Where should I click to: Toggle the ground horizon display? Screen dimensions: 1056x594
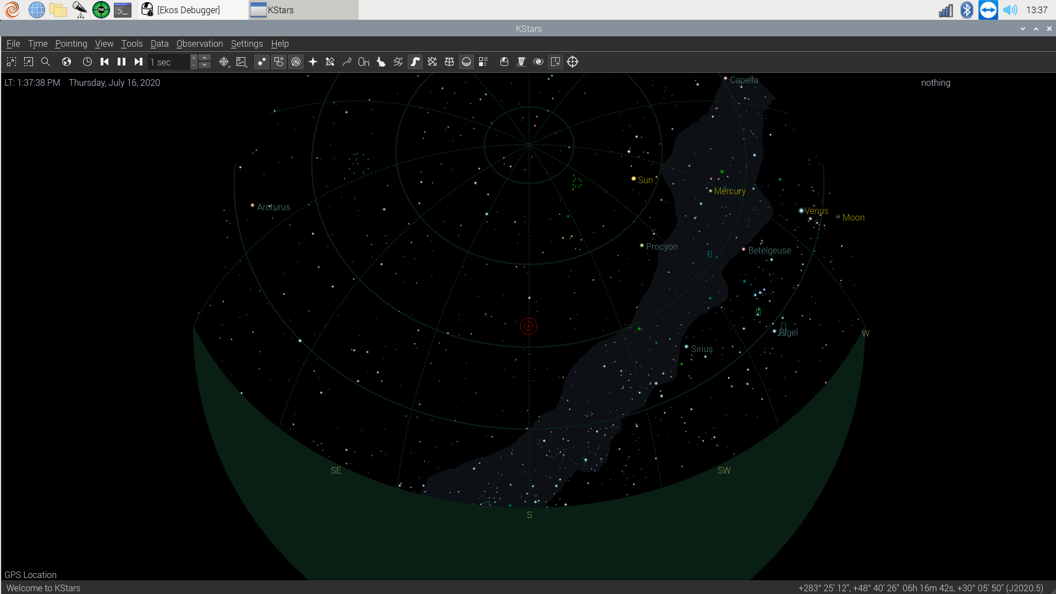coord(466,62)
